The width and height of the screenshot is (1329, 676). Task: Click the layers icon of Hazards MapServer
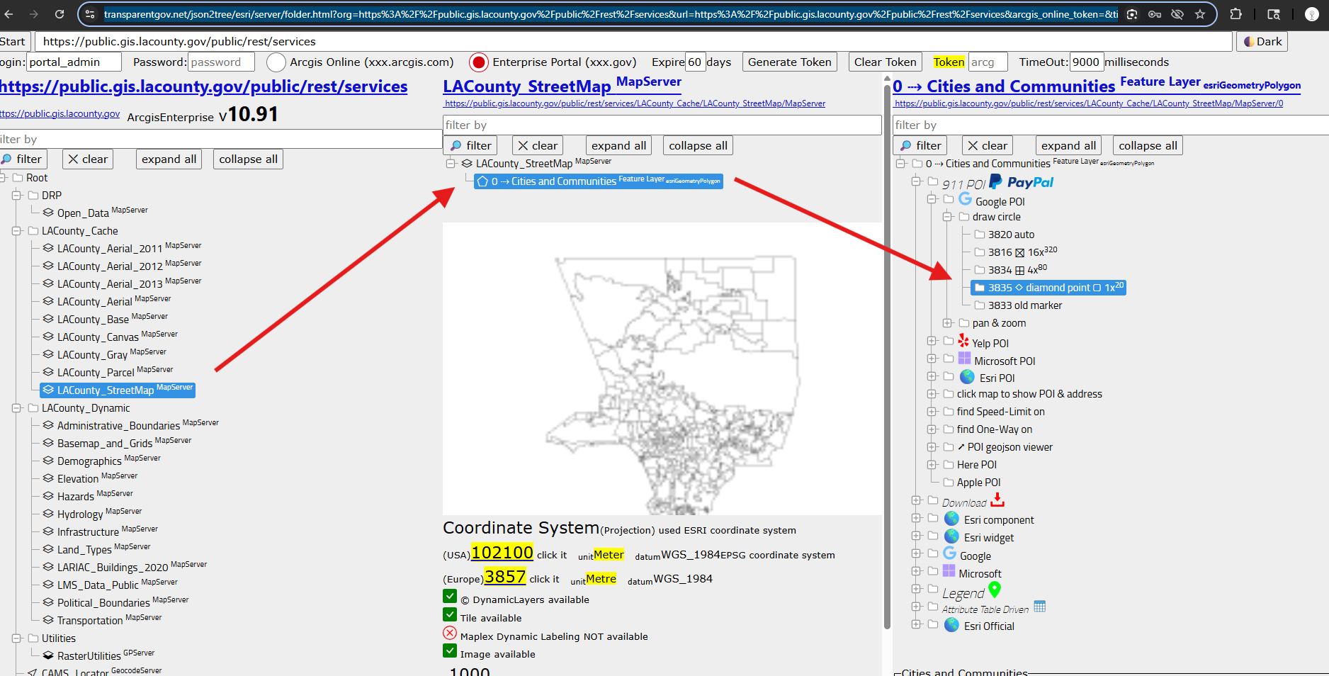[x=48, y=496]
